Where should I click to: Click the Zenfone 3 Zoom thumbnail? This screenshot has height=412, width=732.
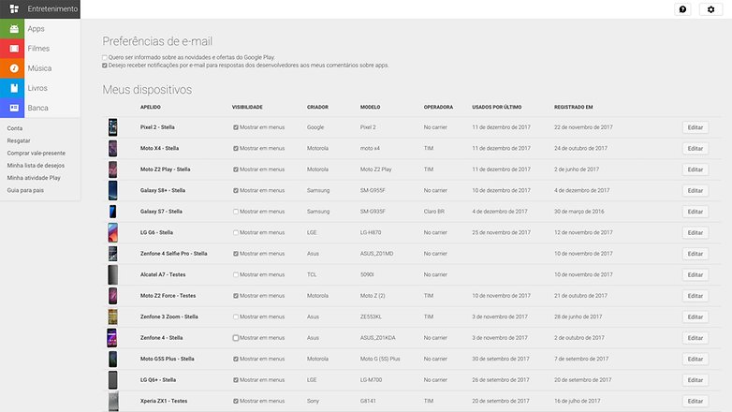coord(112,316)
